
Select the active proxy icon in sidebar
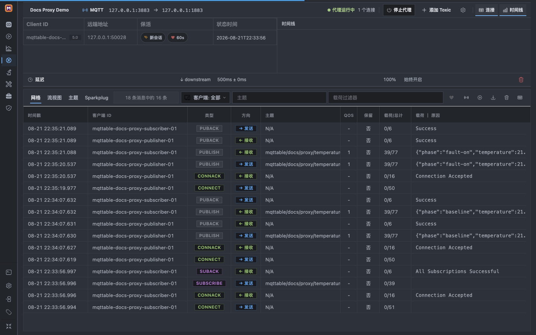(x=9, y=60)
